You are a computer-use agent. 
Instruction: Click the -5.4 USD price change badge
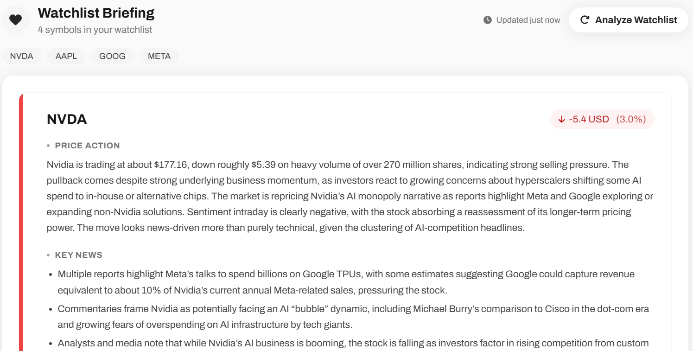coord(589,119)
